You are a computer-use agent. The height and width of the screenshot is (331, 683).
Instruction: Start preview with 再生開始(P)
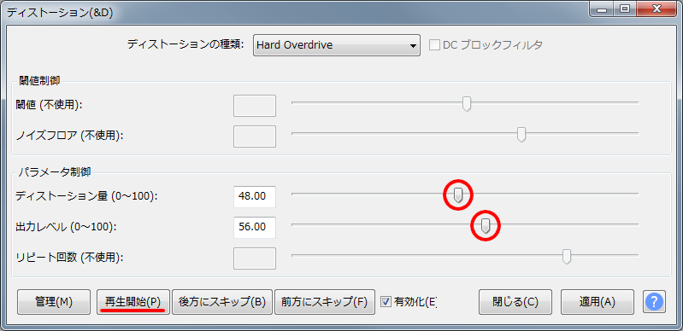[133, 302]
